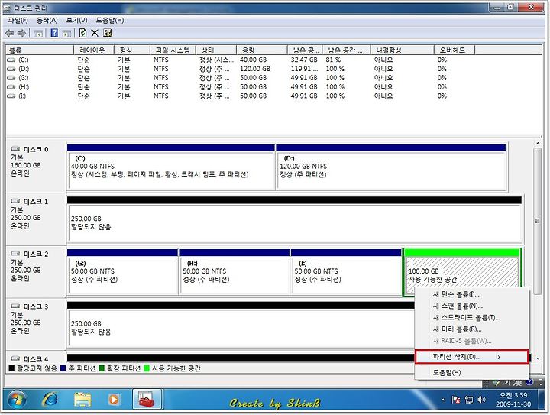
Task: Click the 디스크 0 disk icon
Action: pos(15,148)
